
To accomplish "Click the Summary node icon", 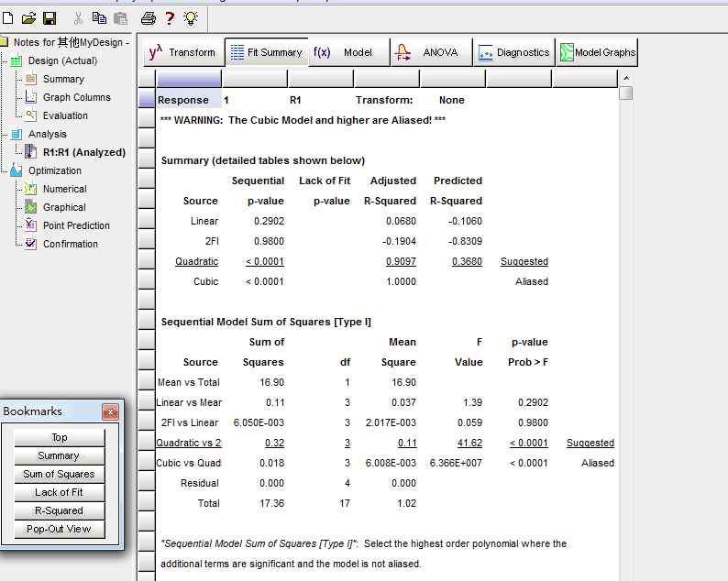I will click(x=30, y=79).
